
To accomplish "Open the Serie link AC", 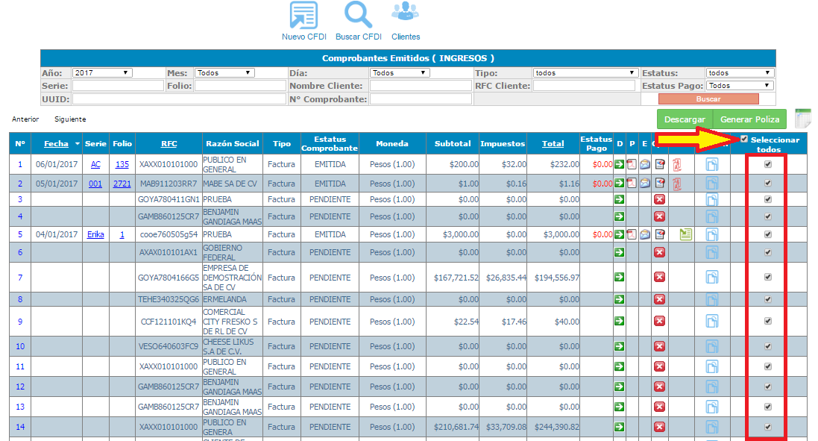I will click(x=95, y=164).
